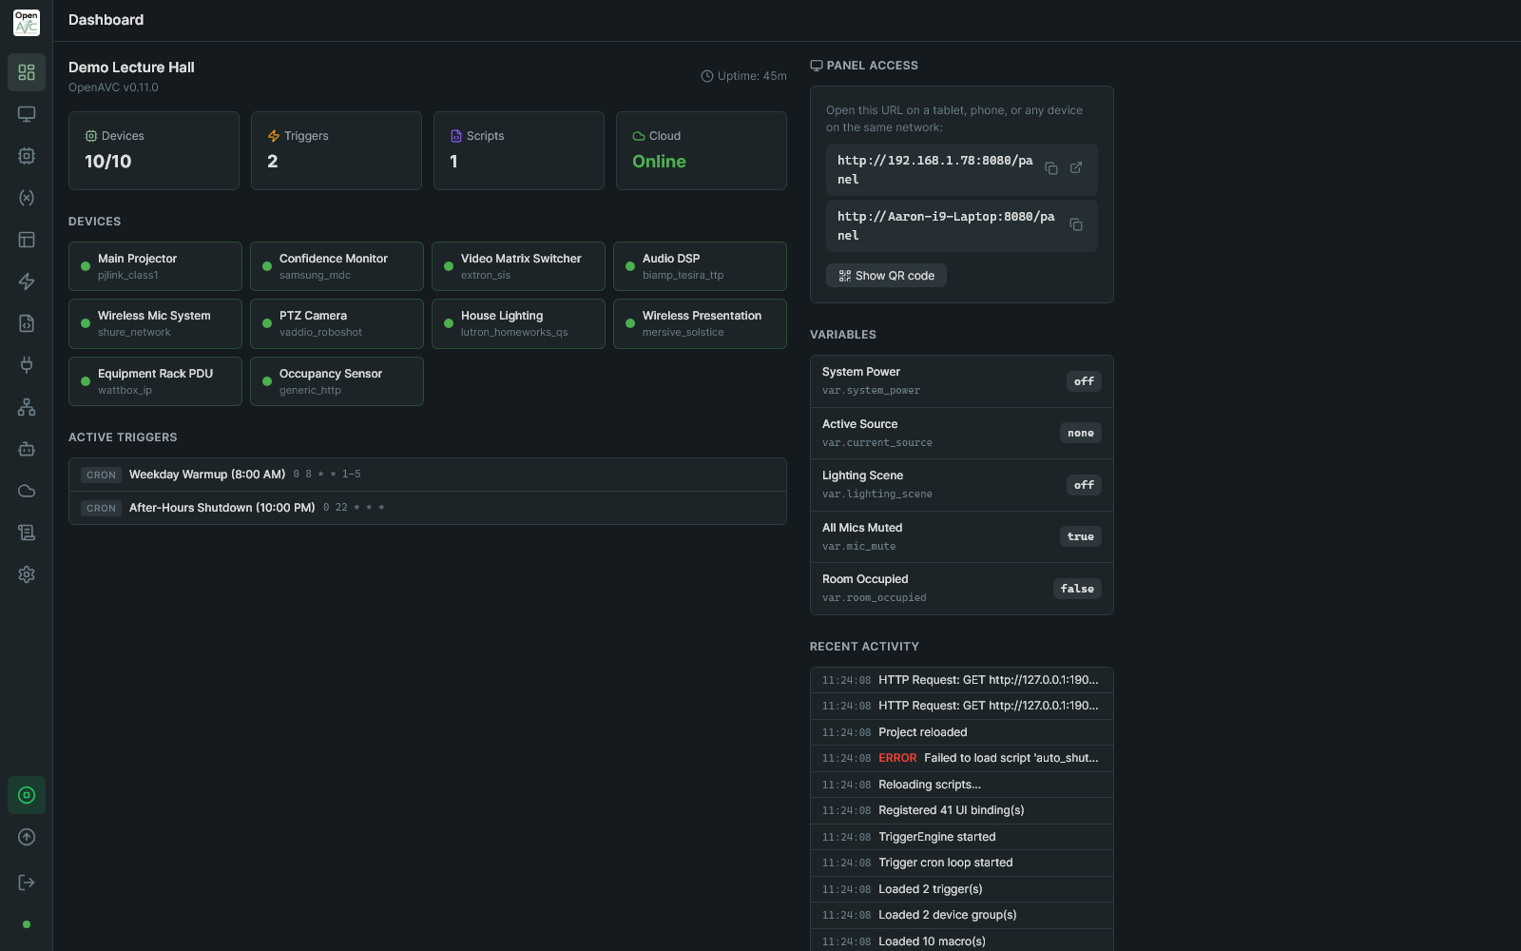Click the ERROR Failed to load script log entry
Image resolution: width=1521 pixels, height=951 pixels.
[x=961, y=758]
